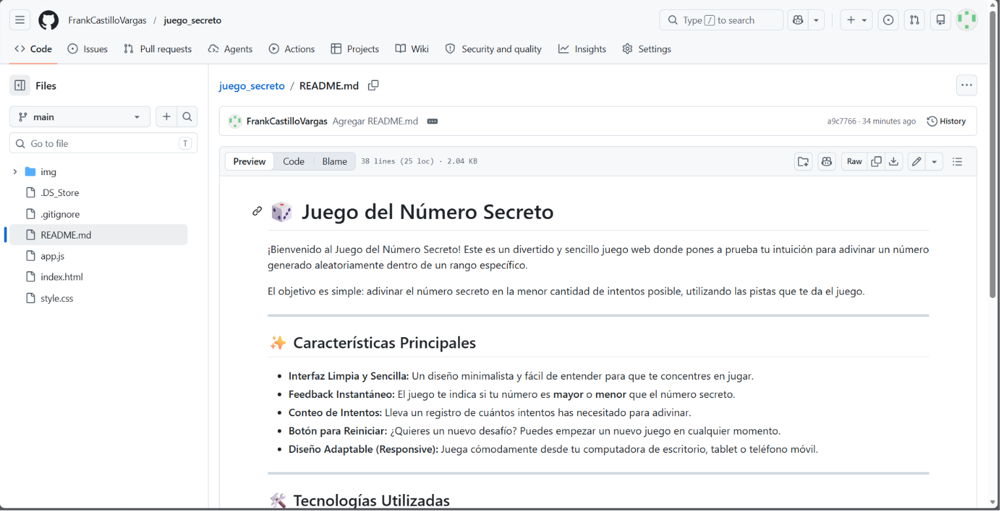Screen dimensions: 1000x511
Task: Open the user avatar menu
Action: tap(967, 20)
